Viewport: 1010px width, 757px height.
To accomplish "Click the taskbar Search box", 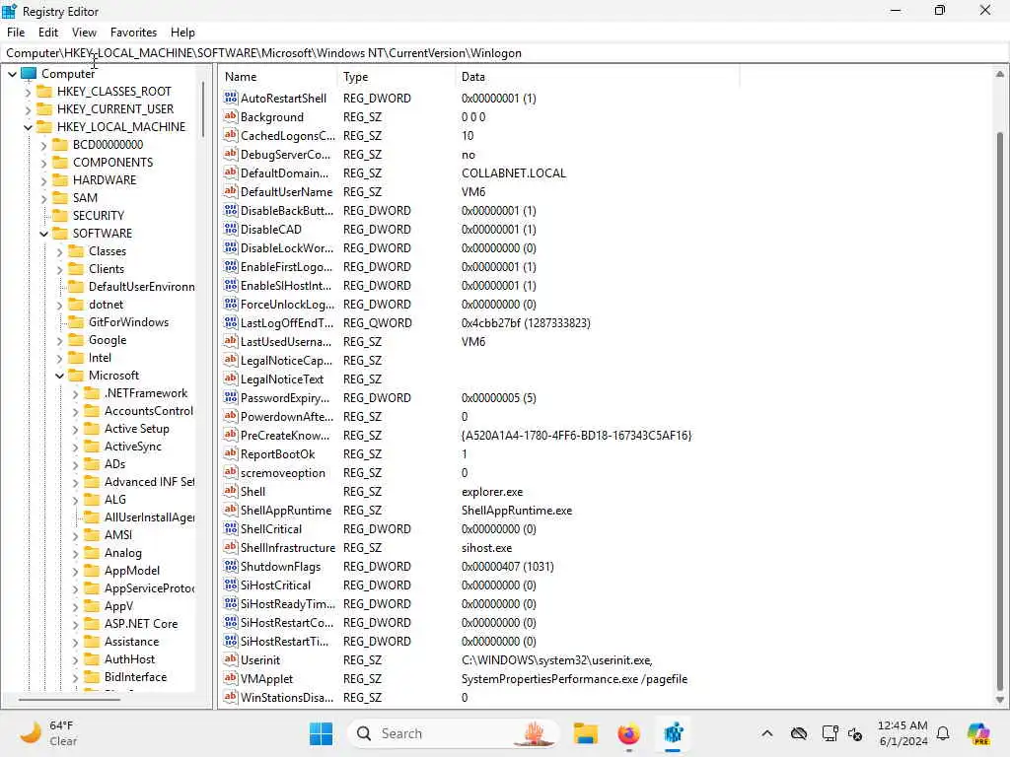I will point(453,733).
